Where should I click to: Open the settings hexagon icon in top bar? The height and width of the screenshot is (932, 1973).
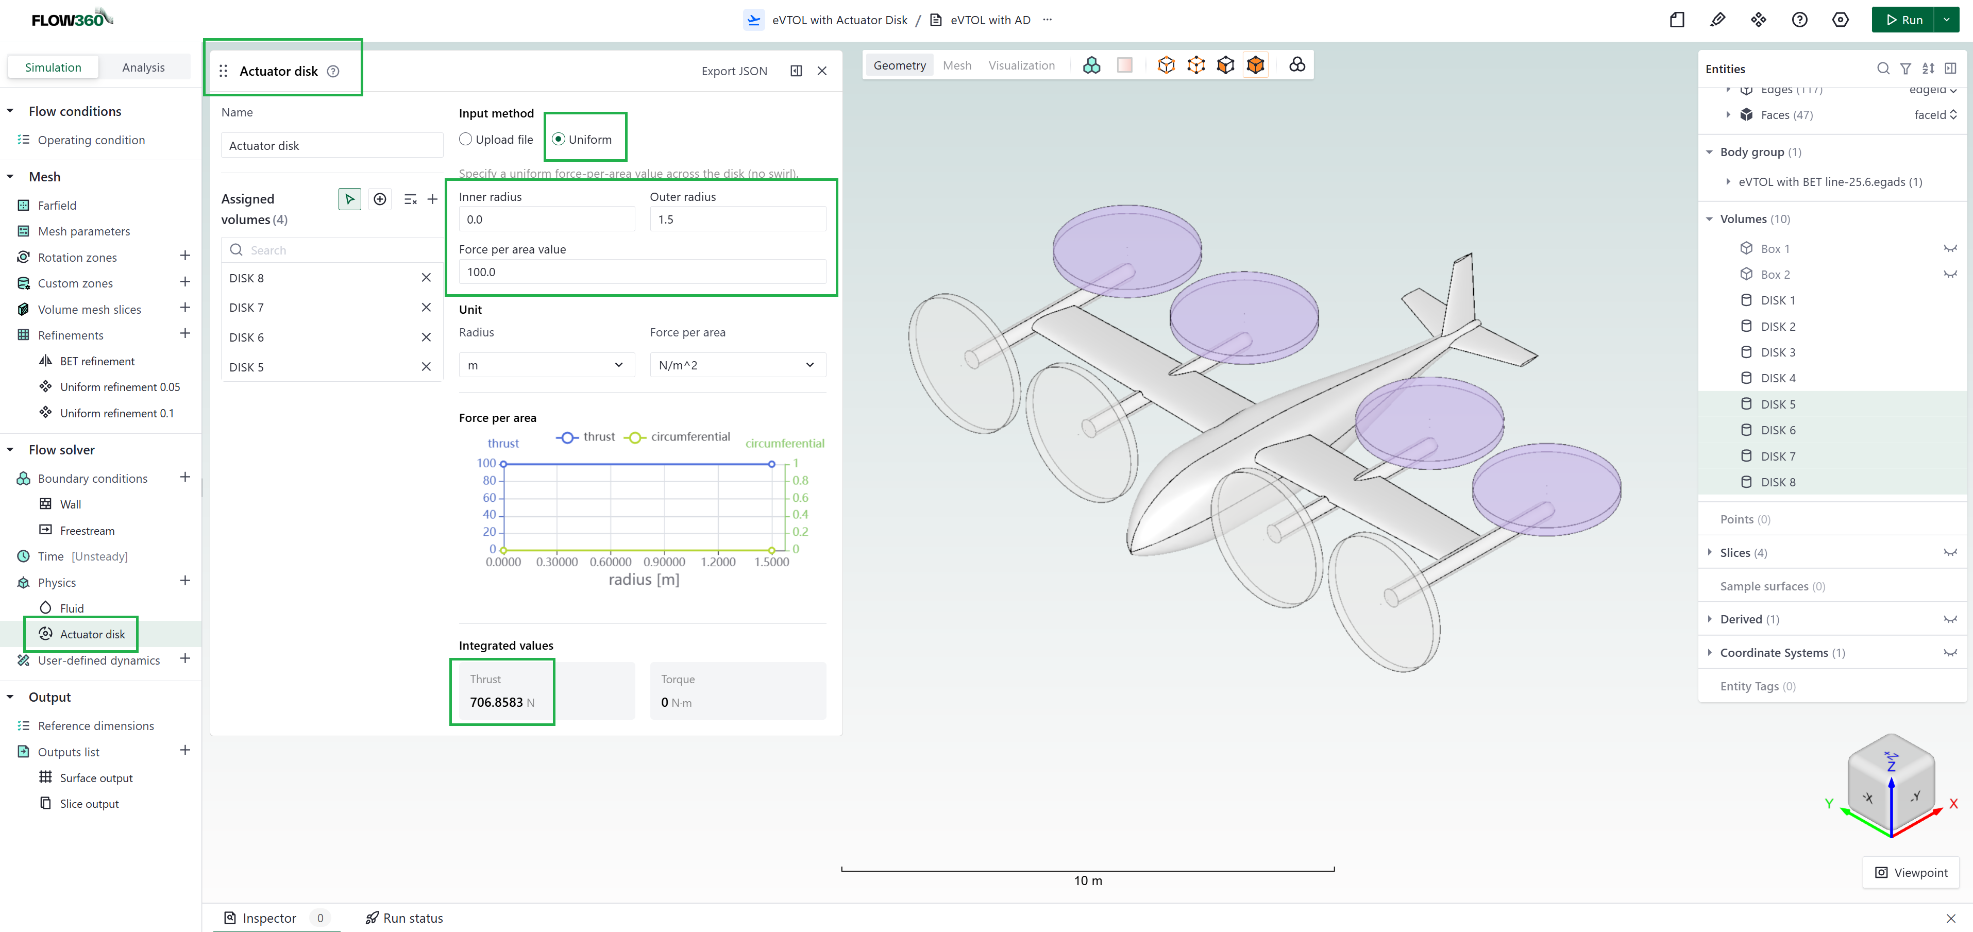1841,20
